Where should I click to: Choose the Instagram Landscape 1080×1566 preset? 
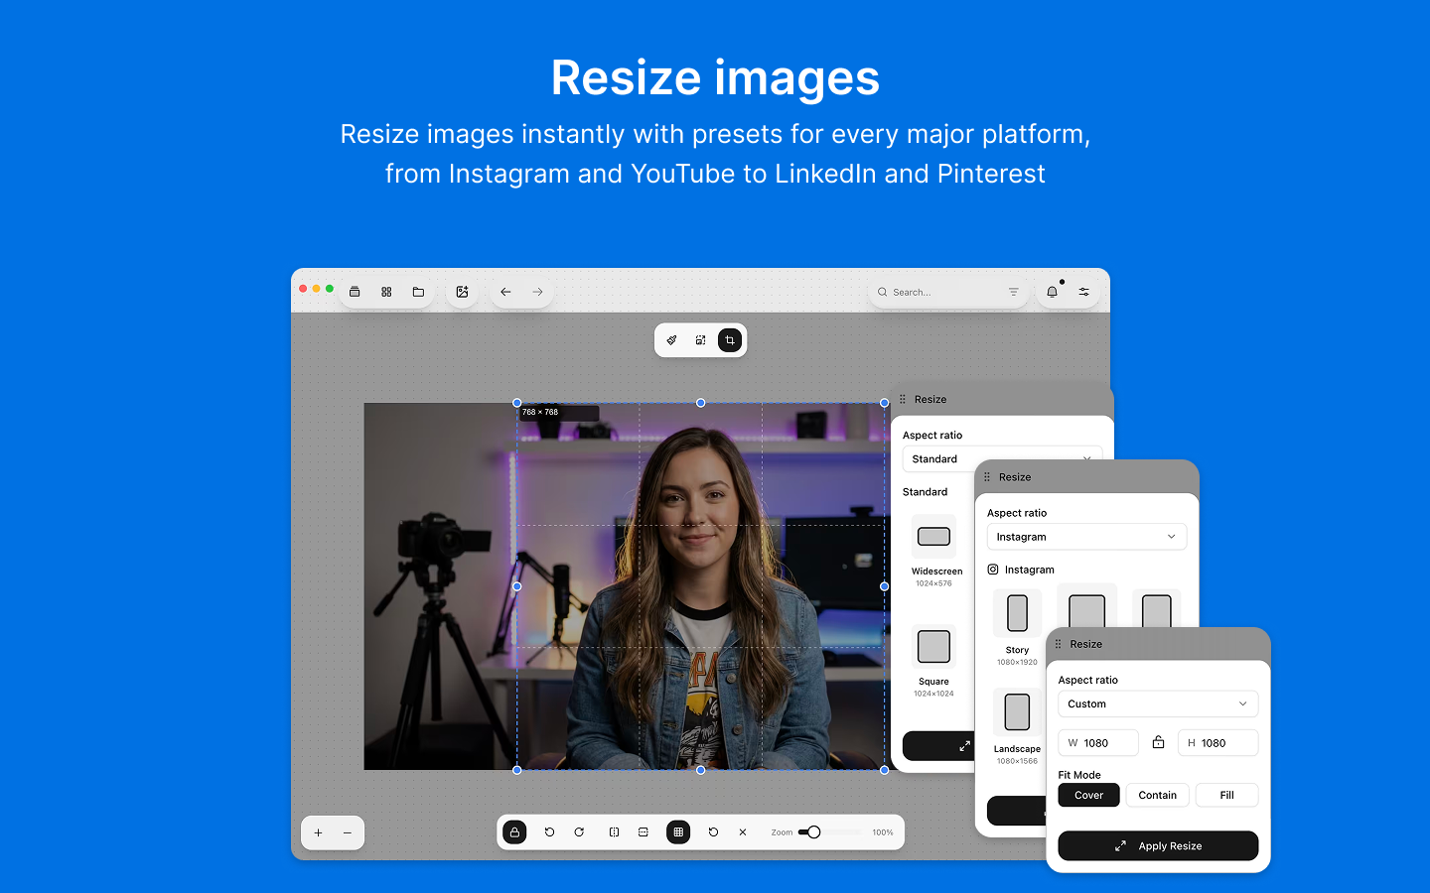click(1017, 726)
